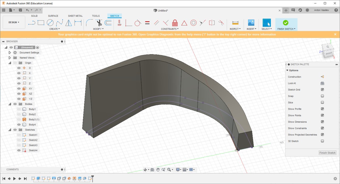Click the Insert Image icon
Viewport: 340px width, 184px height.
point(251,23)
